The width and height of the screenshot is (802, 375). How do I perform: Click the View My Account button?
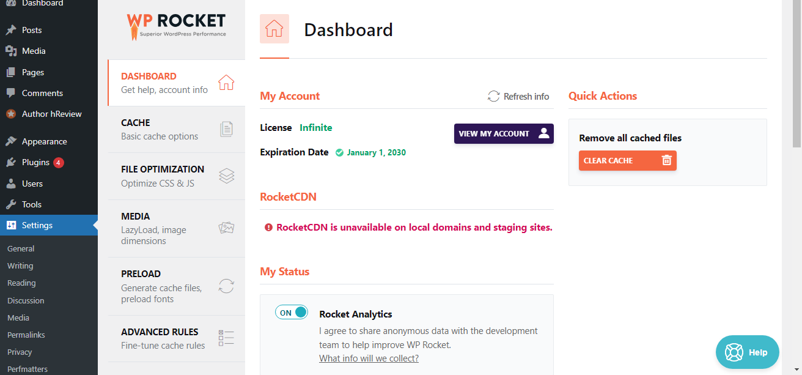point(503,134)
